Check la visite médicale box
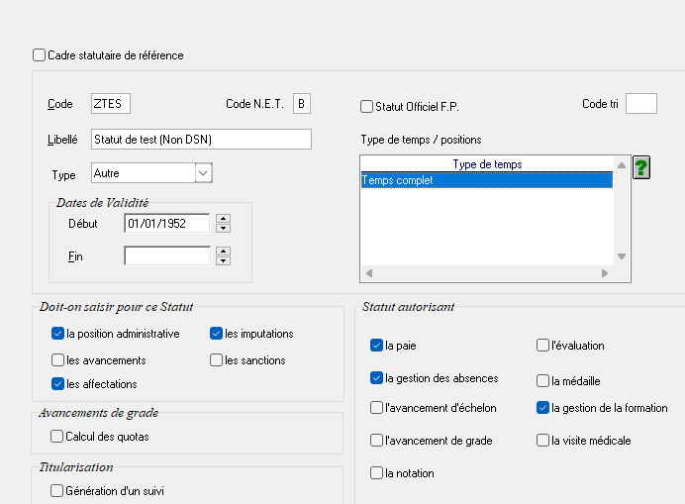685x504 pixels. click(542, 441)
